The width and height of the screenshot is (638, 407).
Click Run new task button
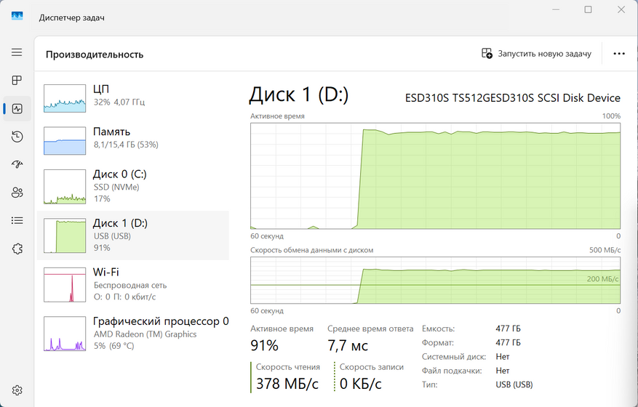point(537,54)
